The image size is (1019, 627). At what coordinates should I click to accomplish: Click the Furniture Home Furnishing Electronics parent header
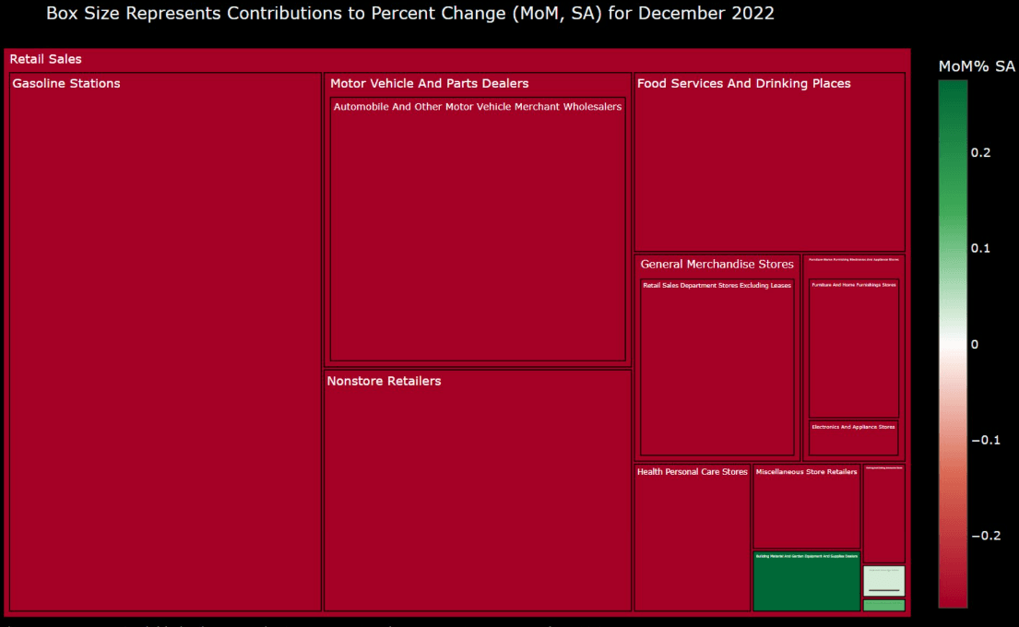click(x=854, y=259)
